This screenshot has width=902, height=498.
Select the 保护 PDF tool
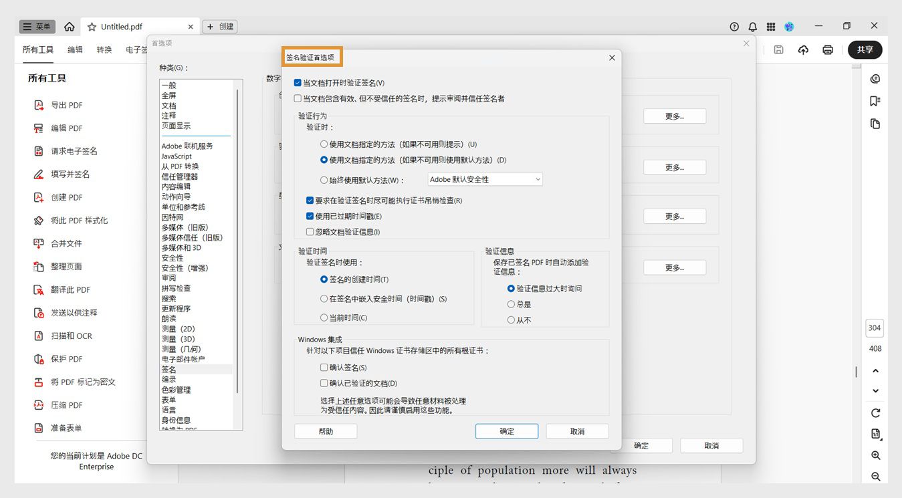59,359
